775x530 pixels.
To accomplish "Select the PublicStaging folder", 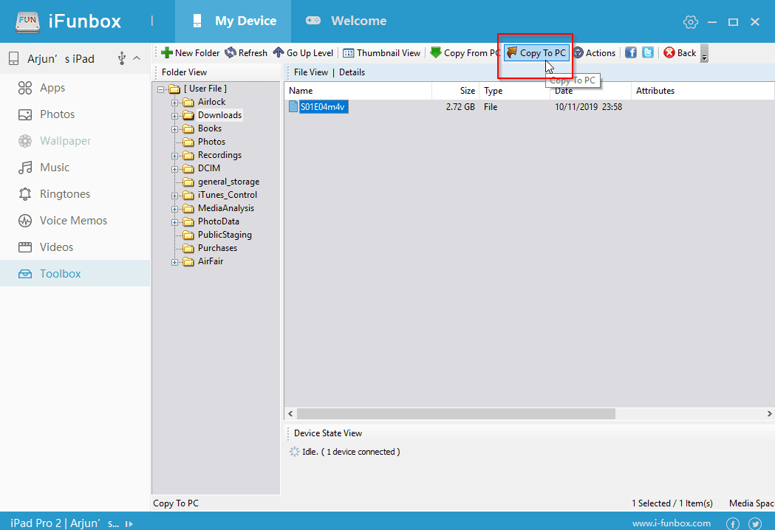I will (x=225, y=235).
